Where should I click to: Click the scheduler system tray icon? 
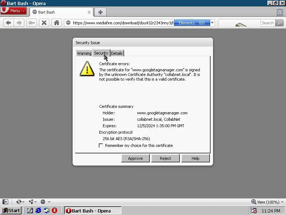point(253,211)
